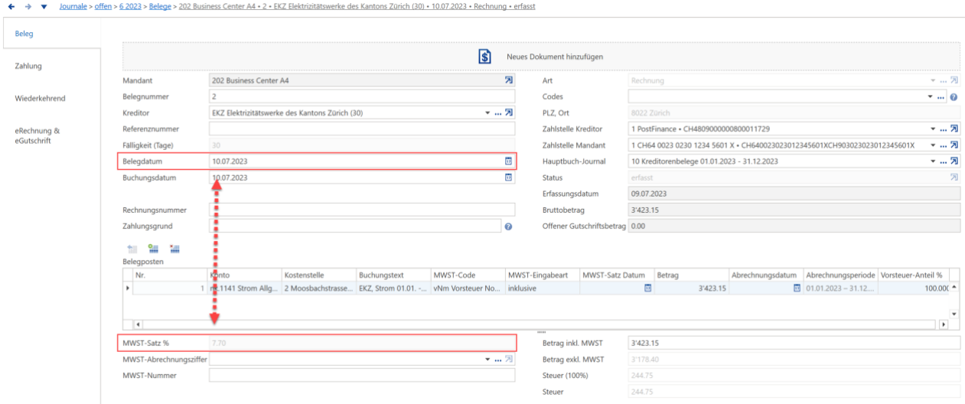Open Hauptbuch-Journal lookup ellipsis
The height and width of the screenshot is (404, 965).
(943, 161)
